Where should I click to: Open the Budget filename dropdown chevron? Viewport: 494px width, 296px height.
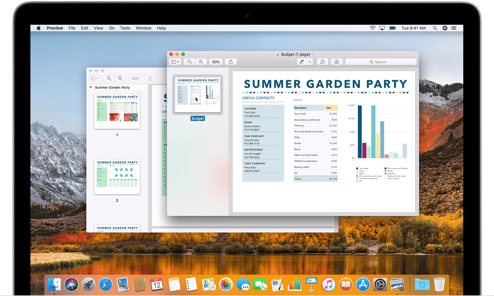point(313,54)
